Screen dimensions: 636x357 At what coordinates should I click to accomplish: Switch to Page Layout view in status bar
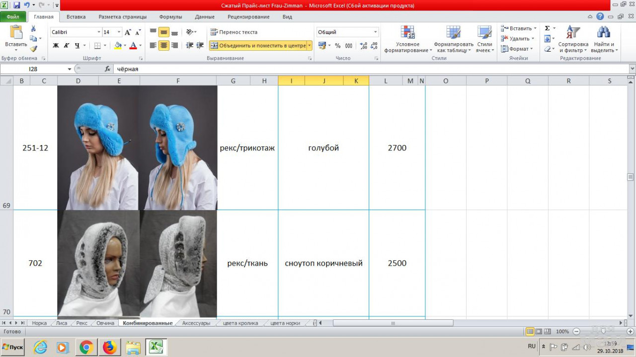coord(539,331)
